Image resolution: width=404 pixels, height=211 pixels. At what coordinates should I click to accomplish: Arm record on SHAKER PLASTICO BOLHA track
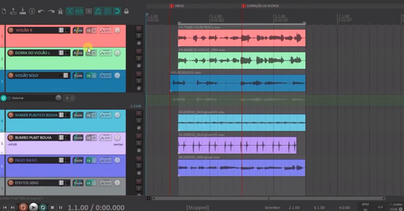click(11, 115)
